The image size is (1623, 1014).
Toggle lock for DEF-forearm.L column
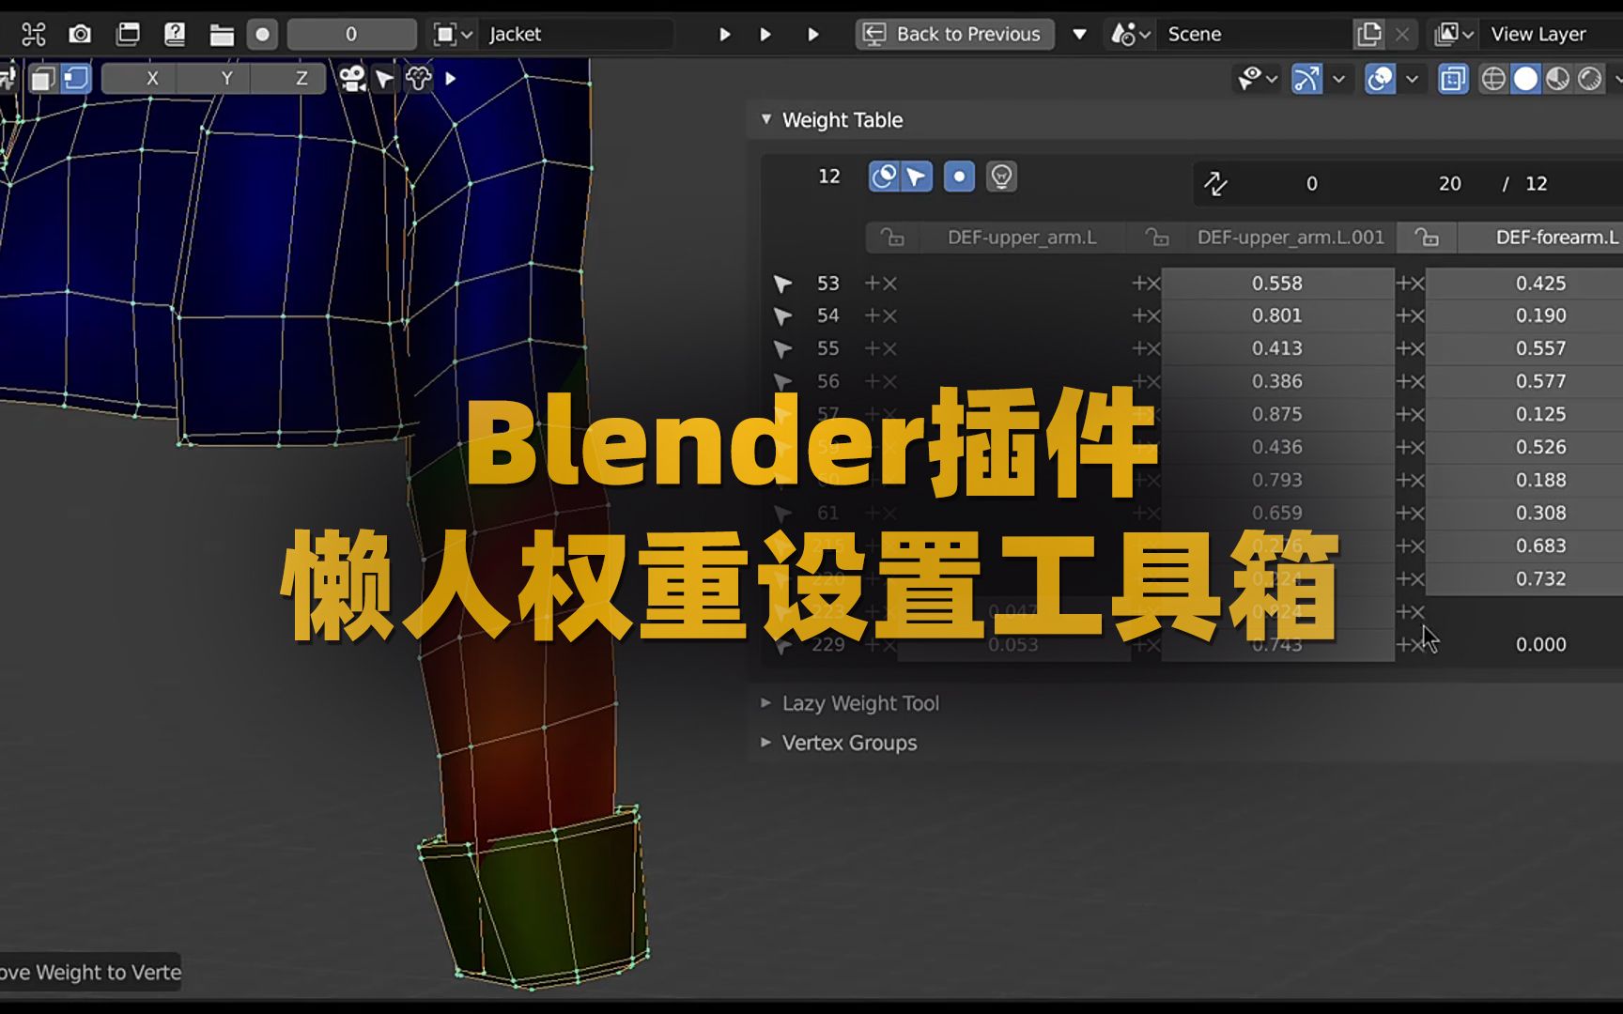[1427, 238]
